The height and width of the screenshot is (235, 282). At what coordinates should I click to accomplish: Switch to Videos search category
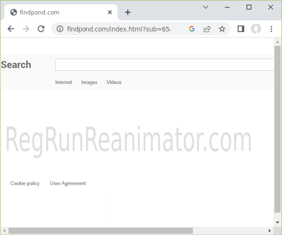tap(114, 82)
